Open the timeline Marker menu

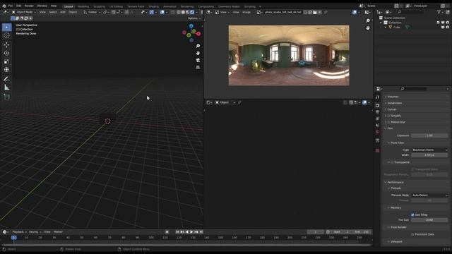pyautogui.click(x=58, y=232)
